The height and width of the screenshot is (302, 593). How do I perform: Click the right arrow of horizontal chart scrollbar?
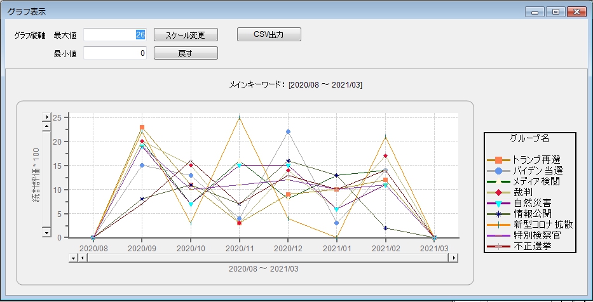pyautogui.click(x=453, y=258)
